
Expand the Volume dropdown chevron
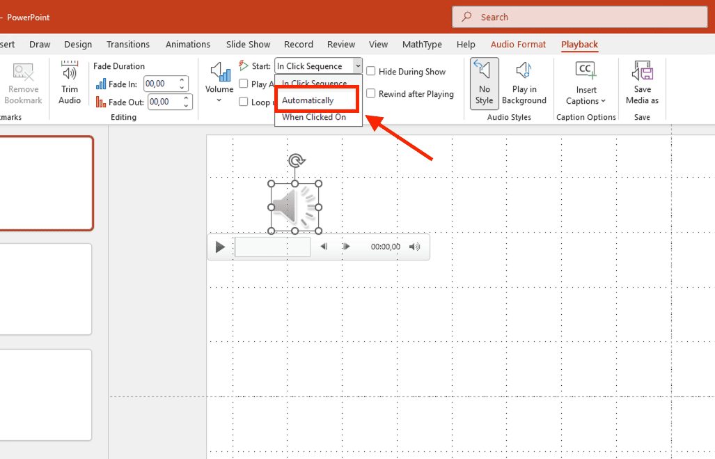[219, 100]
